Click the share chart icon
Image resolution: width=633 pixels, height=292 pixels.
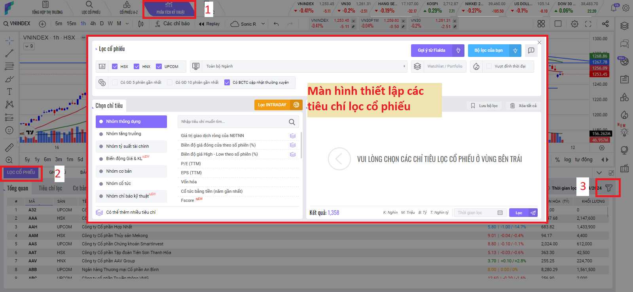tap(605, 24)
